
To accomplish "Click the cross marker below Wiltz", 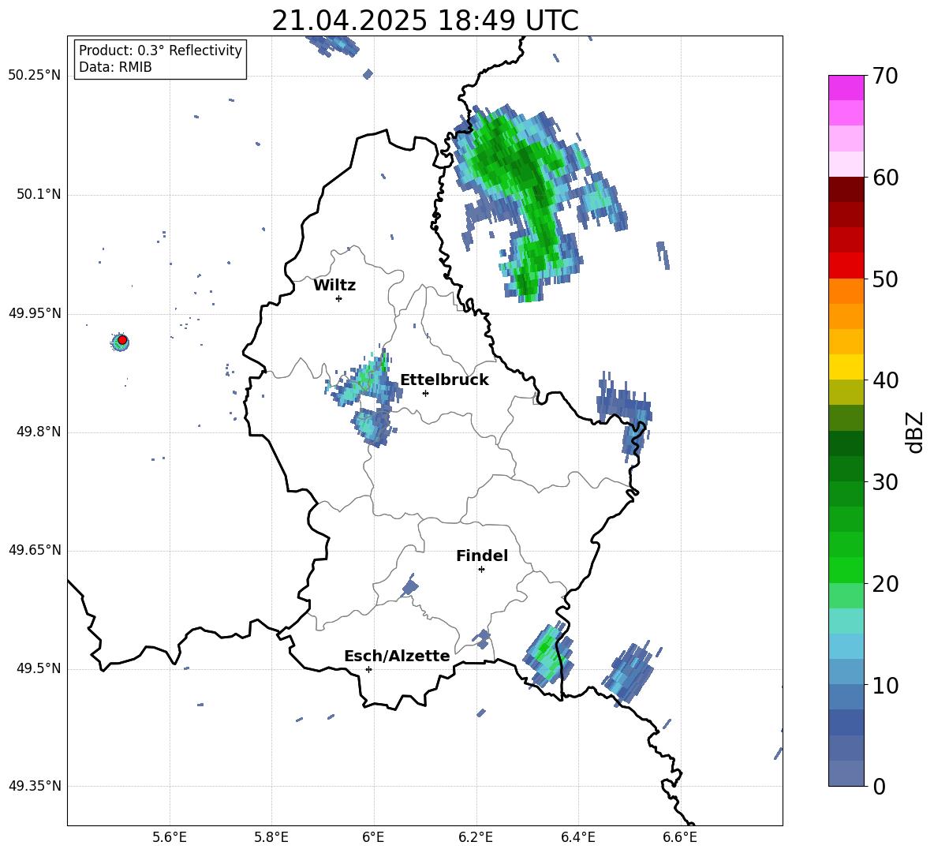I will 339,298.
